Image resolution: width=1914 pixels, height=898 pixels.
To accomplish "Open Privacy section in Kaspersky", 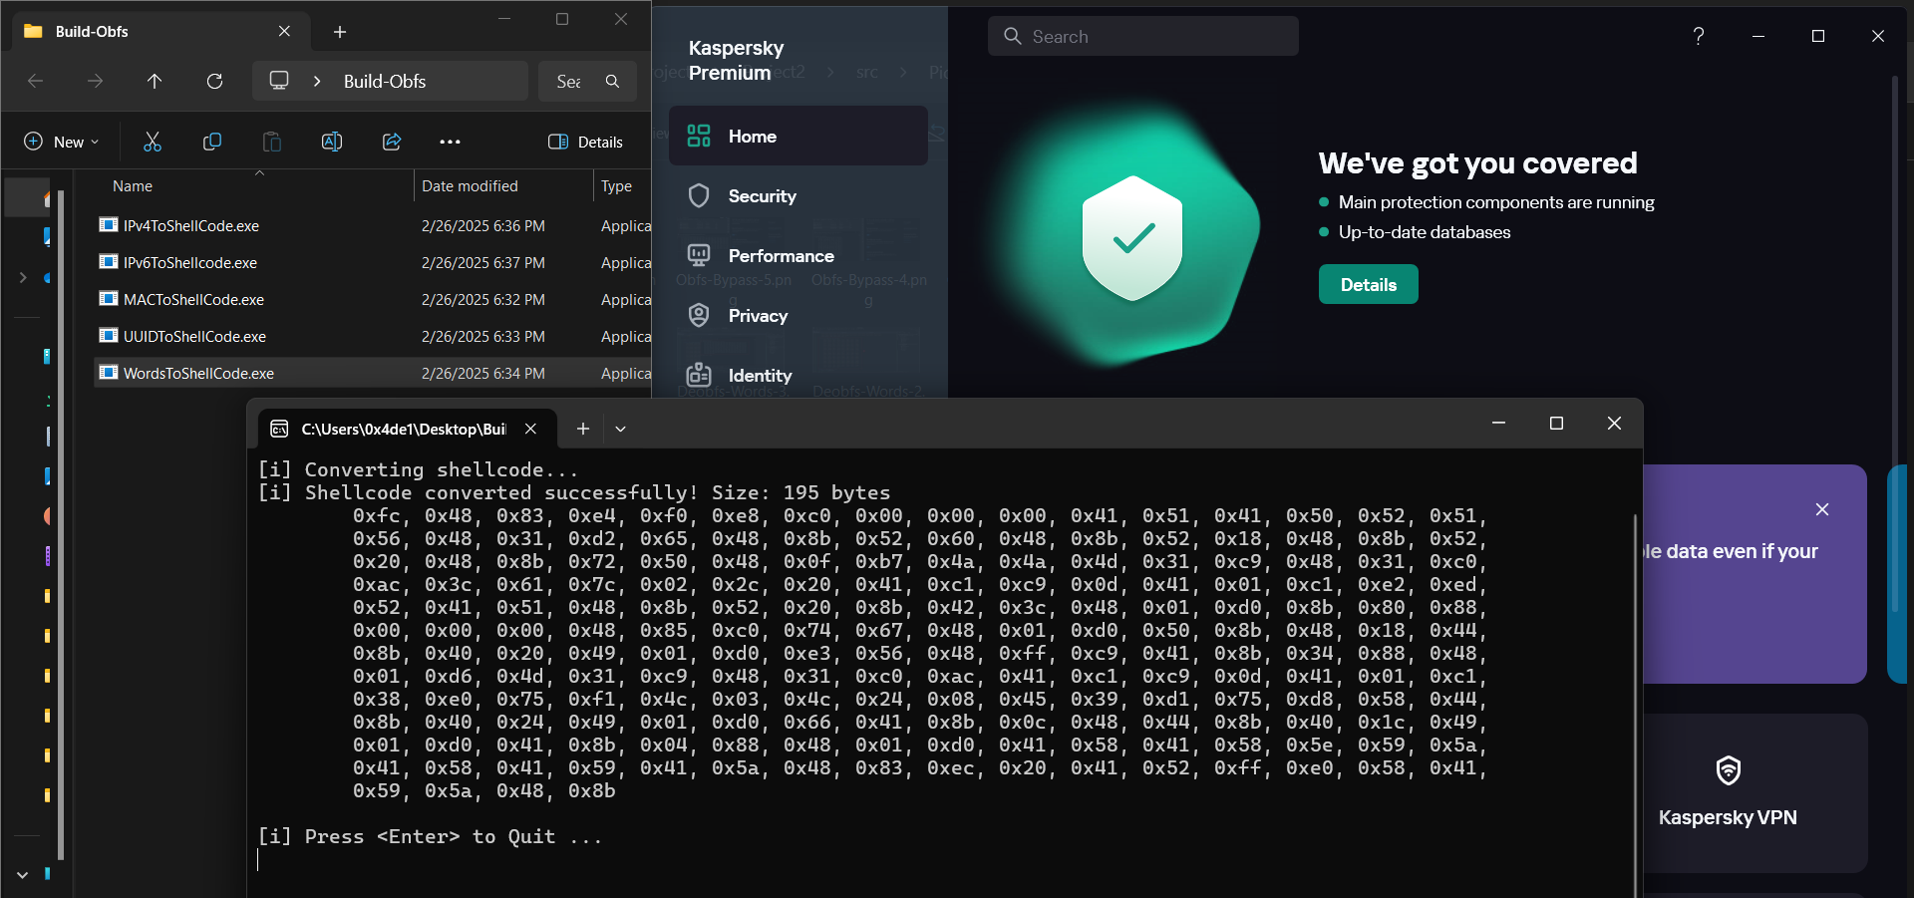I will tap(798, 315).
